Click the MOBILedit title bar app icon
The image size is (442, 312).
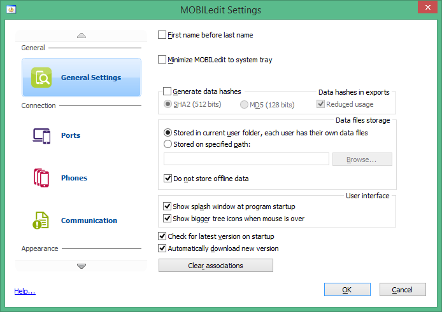11,10
